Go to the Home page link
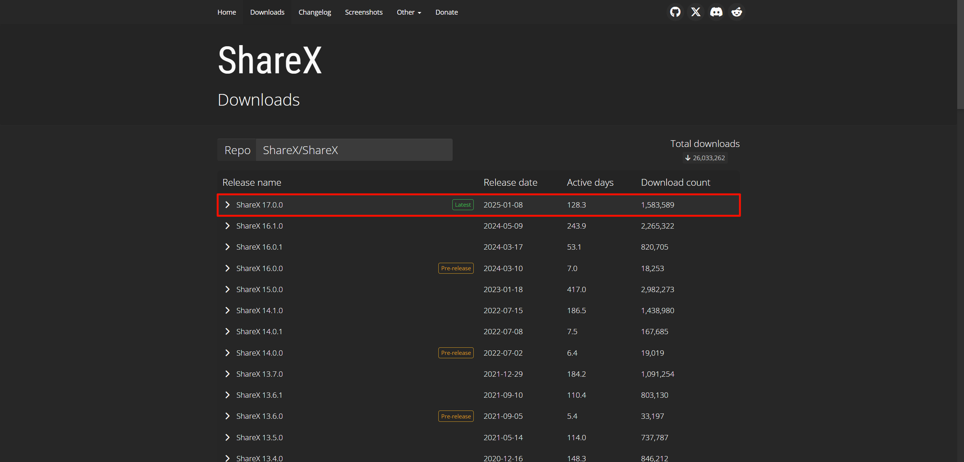The image size is (964, 462). [226, 12]
